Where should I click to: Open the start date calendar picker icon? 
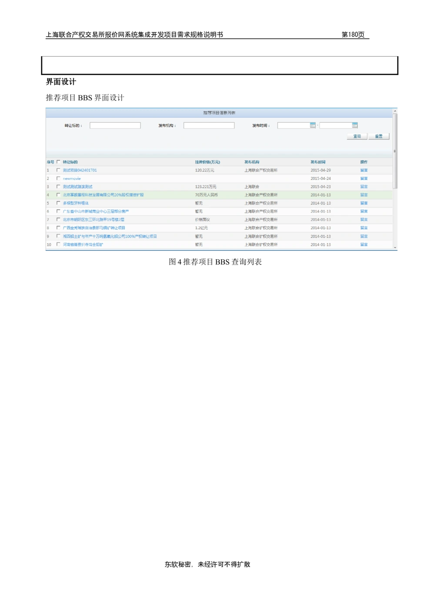tap(313, 125)
